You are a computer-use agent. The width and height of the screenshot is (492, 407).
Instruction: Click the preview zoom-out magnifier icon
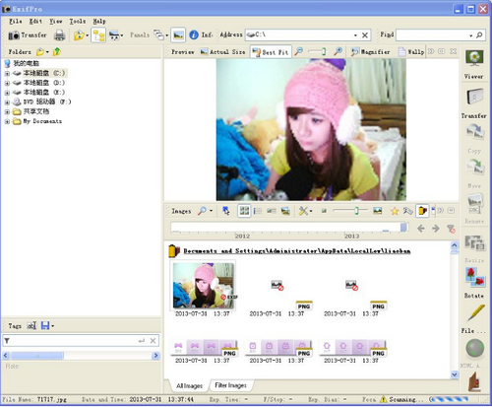299,51
